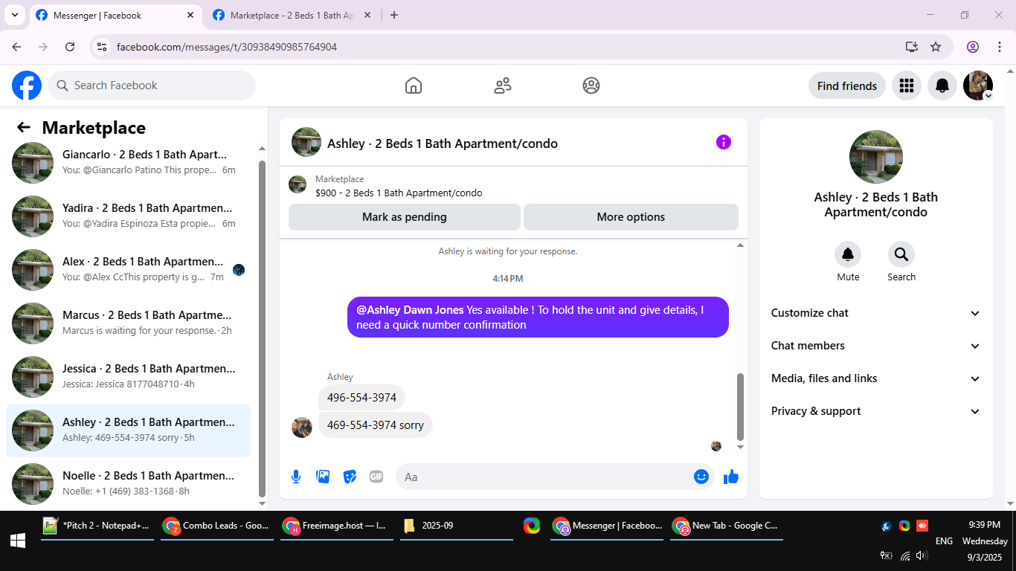
Task: Go back using the Marketplace back arrow
Action: tap(24, 128)
